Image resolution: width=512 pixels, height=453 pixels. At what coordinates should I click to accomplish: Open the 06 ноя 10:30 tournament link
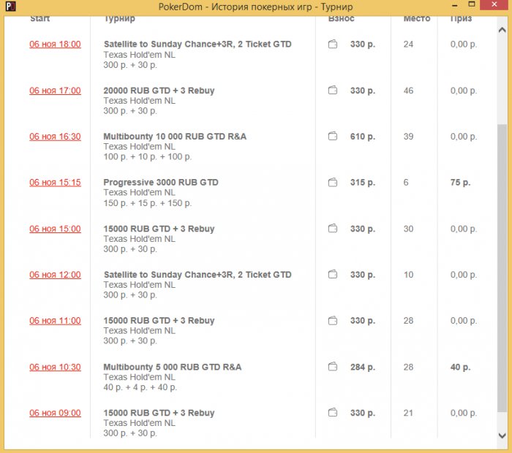tap(55, 367)
